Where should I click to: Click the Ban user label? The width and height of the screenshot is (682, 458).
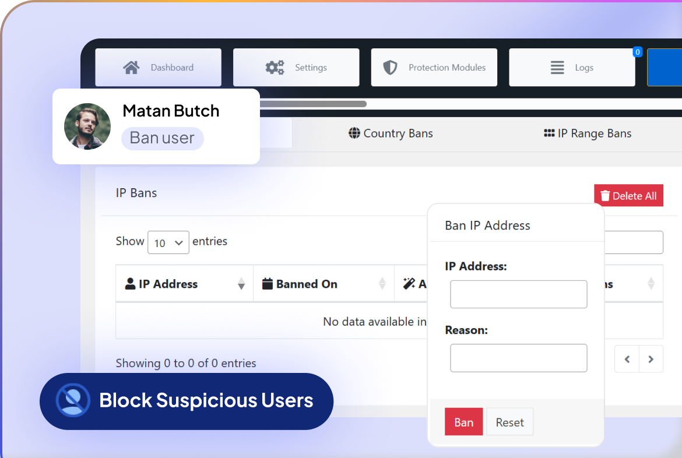point(162,138)
